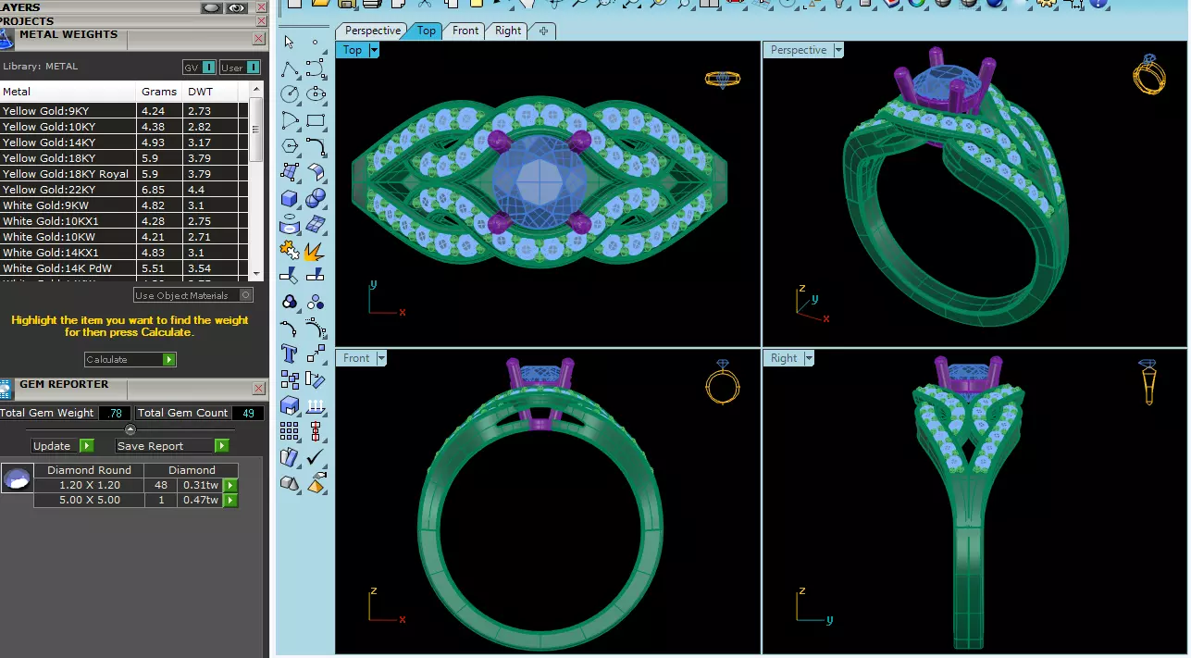The image size is (1191, 658).
Task: Select the split tool icon
Action: [x=316, y=275]
